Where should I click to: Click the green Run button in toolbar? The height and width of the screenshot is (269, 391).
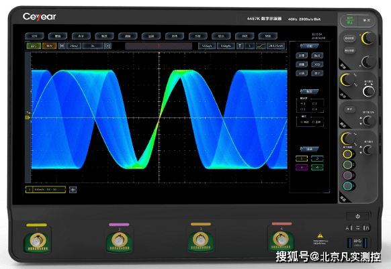coord(34,46)
